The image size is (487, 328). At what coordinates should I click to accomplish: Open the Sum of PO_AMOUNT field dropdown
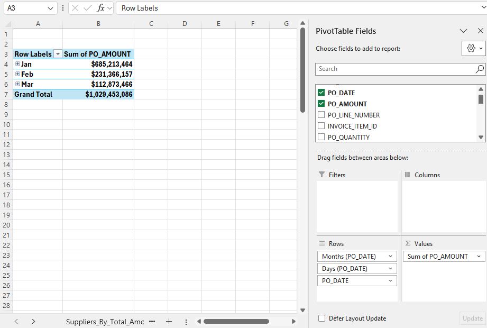(x=479, y=257)
